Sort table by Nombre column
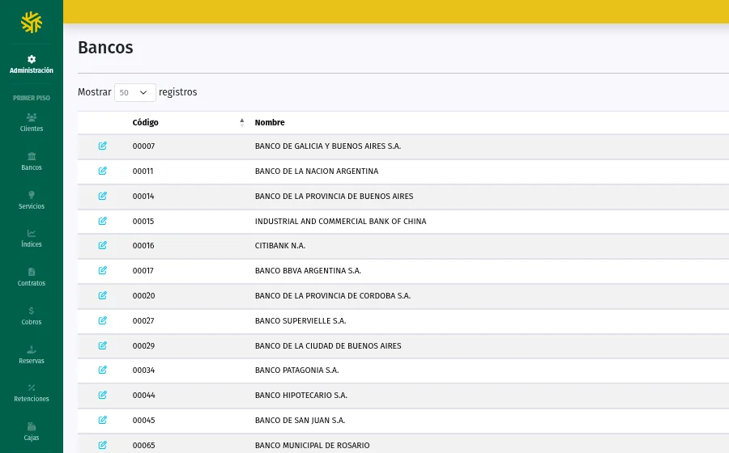729x453 pixels. pos(270,122)
